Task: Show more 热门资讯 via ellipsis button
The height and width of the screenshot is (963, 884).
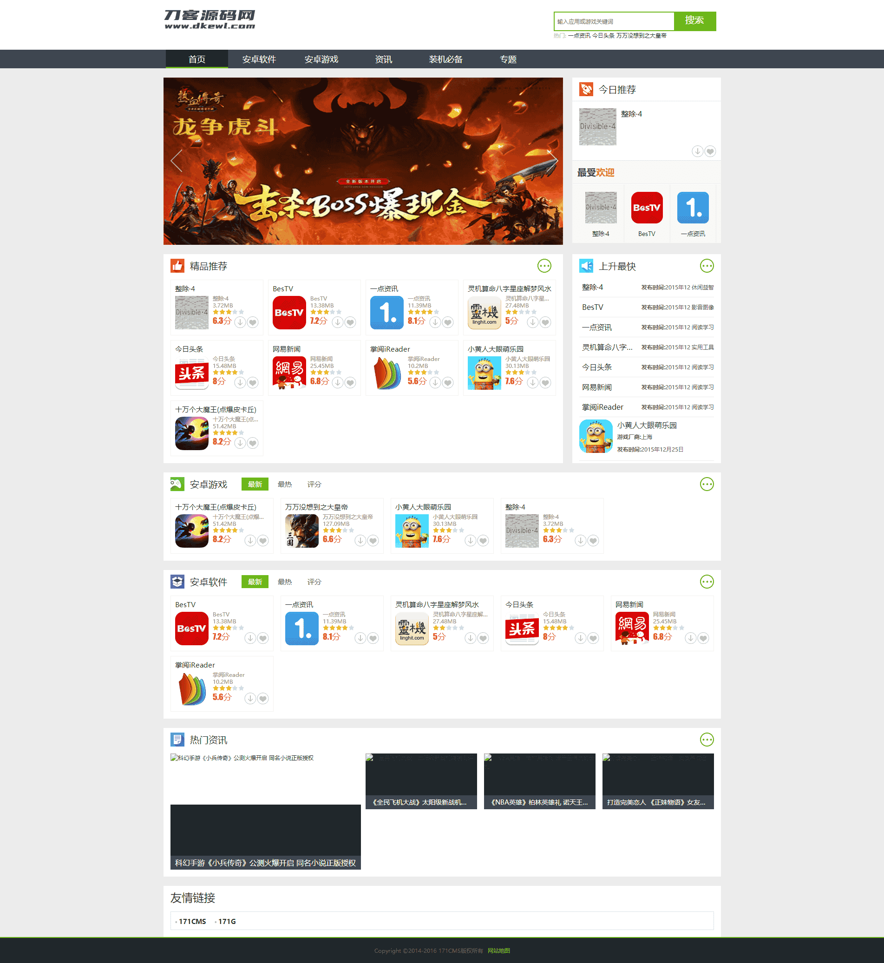Action: click(707, 740)
